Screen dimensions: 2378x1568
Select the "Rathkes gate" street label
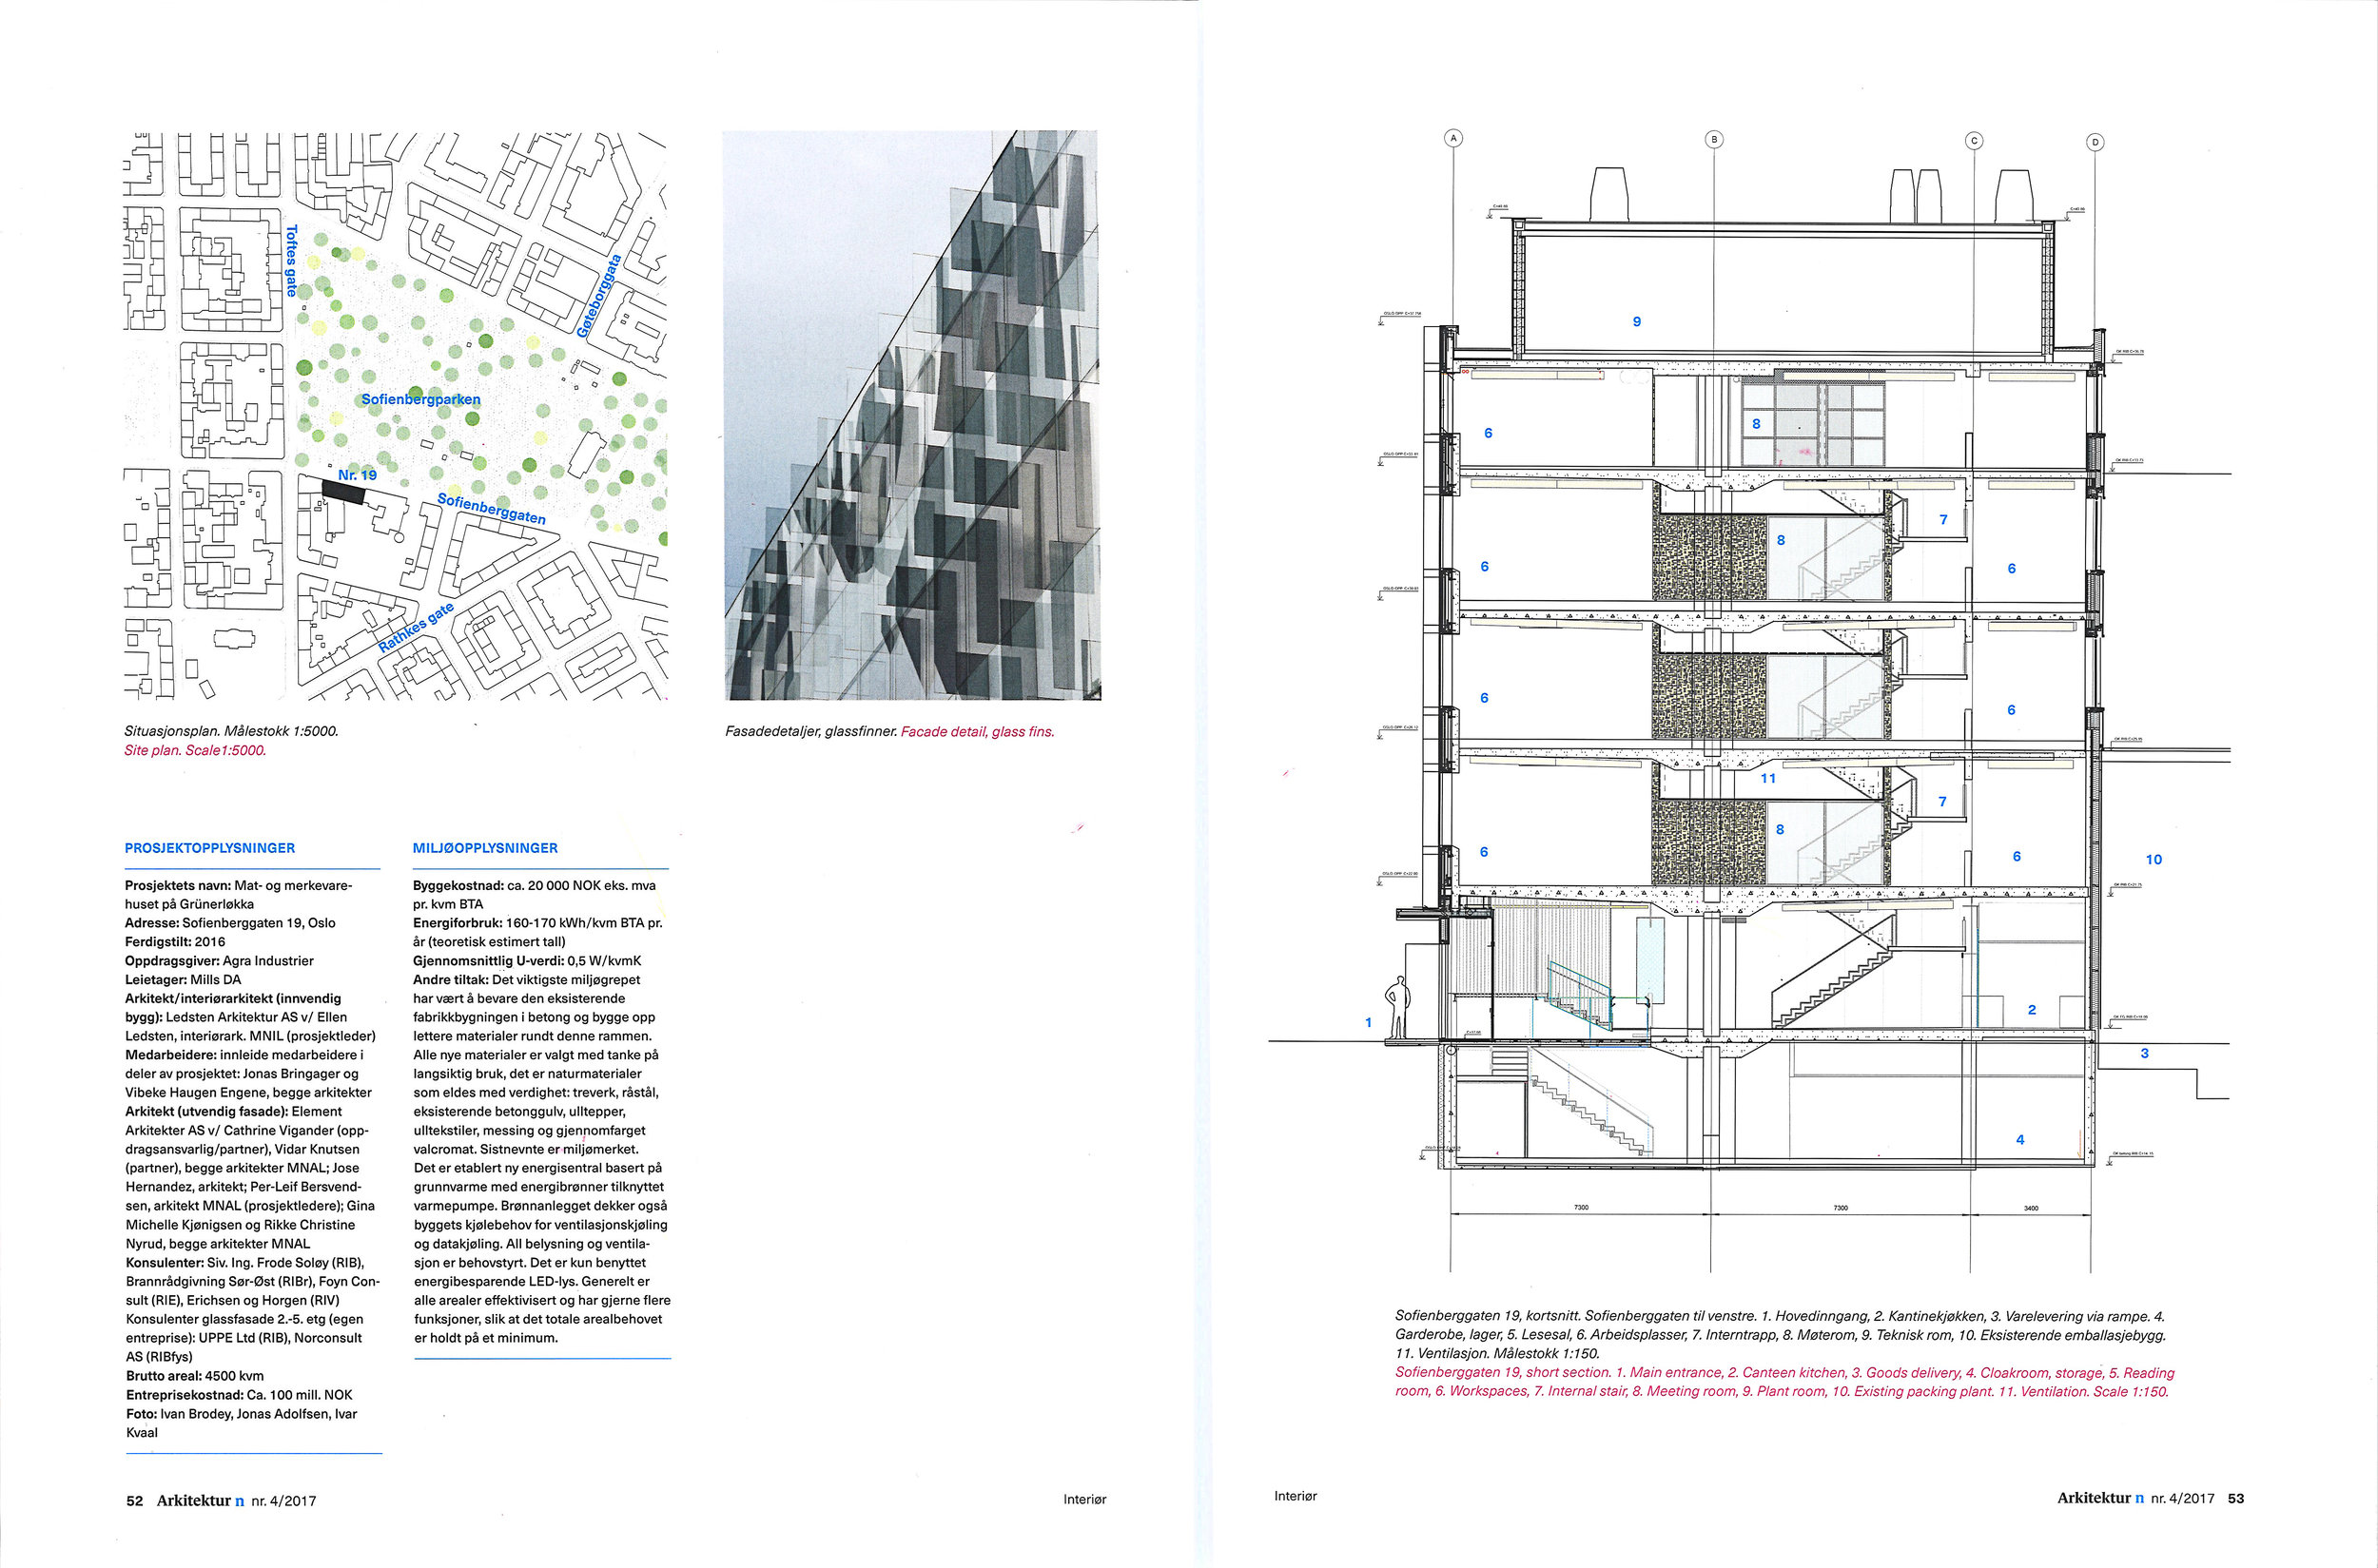tap(417, 627)
